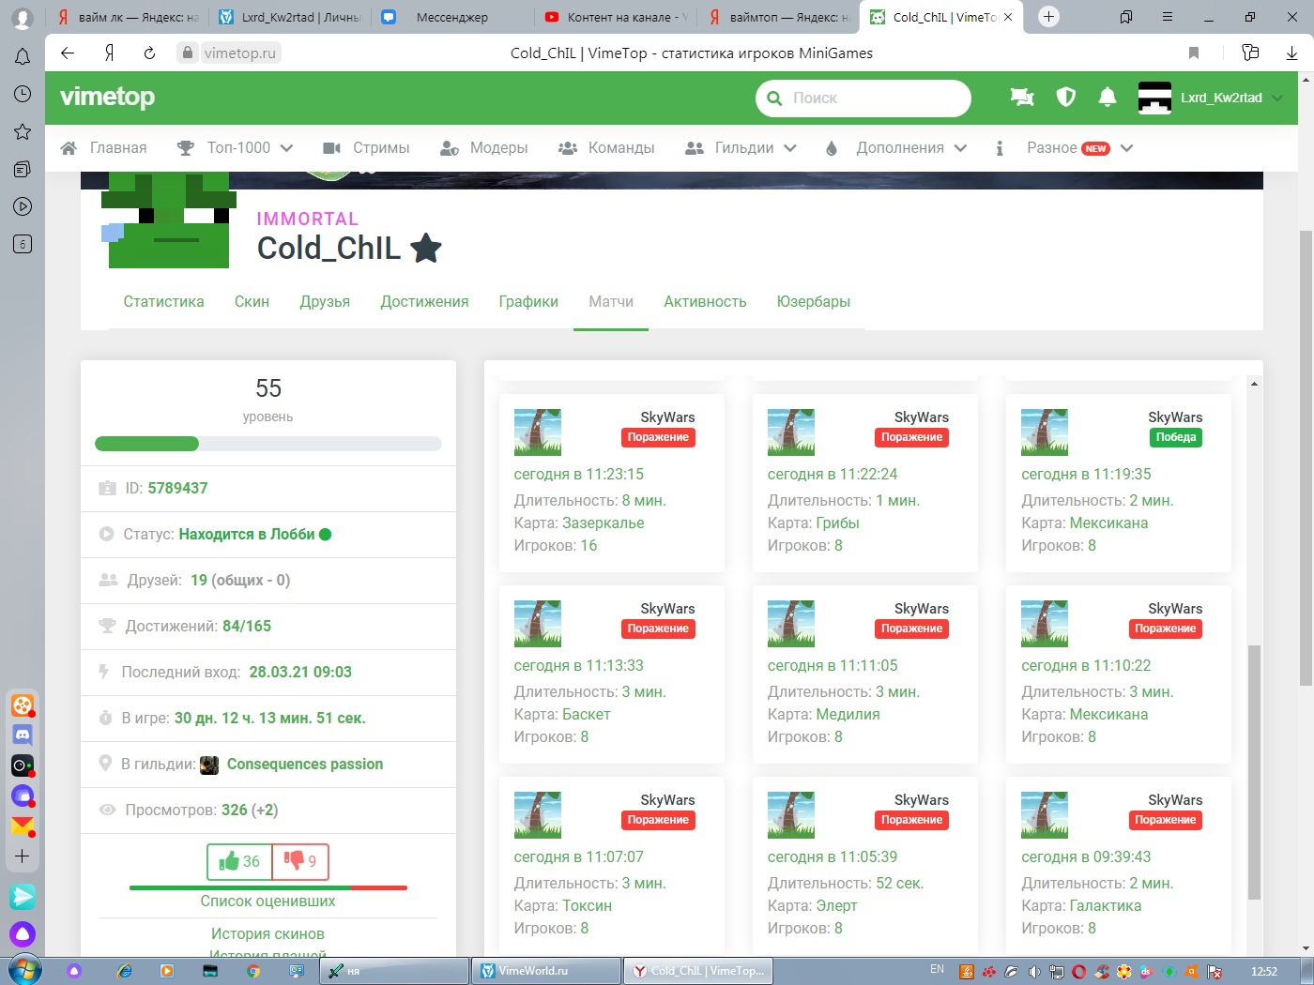Screen dimensions: 1314x985
Task: Click the vimetop.ru address bar
Action: [x=239, y=53]
